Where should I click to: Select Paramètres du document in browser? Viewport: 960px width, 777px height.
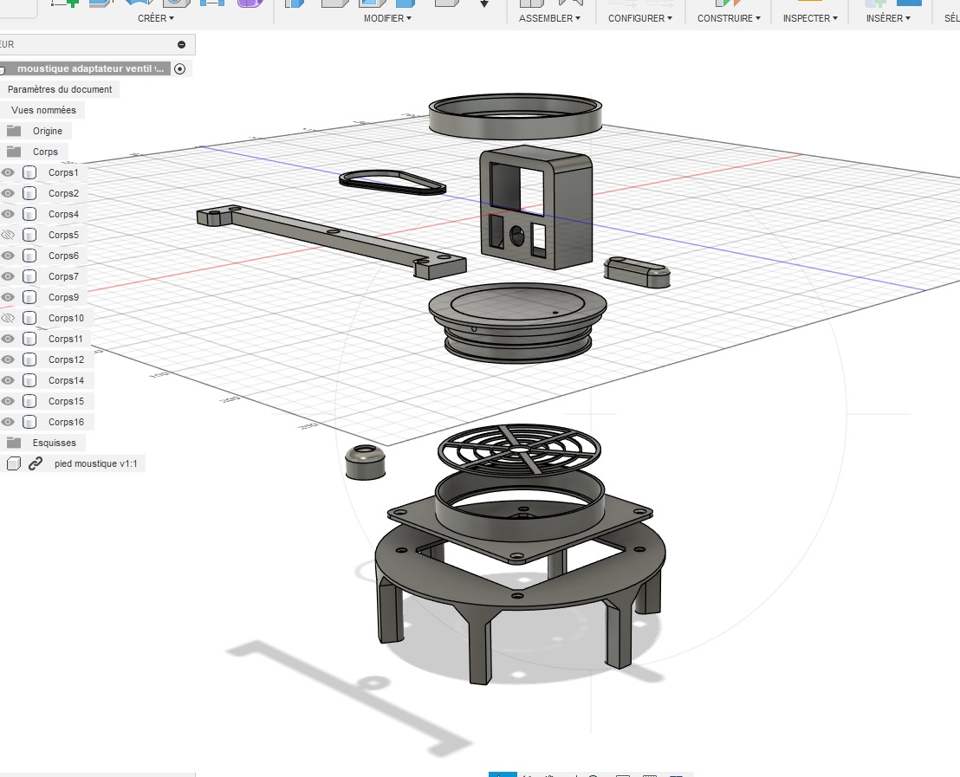(60, 89)
